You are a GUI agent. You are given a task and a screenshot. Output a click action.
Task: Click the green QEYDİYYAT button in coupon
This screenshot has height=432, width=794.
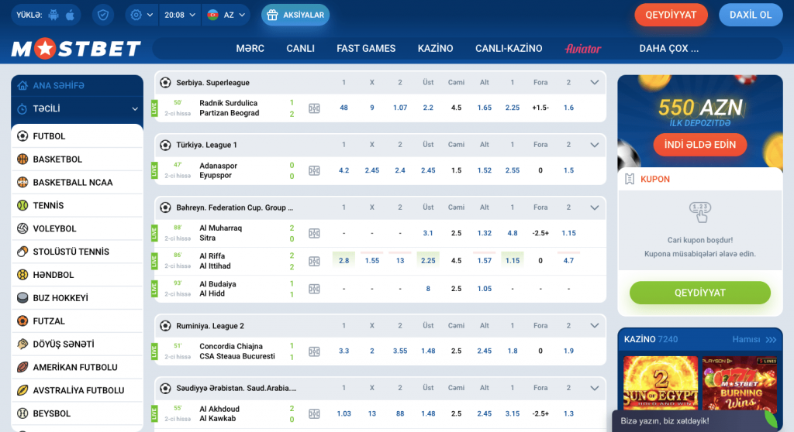coord(700,293)
